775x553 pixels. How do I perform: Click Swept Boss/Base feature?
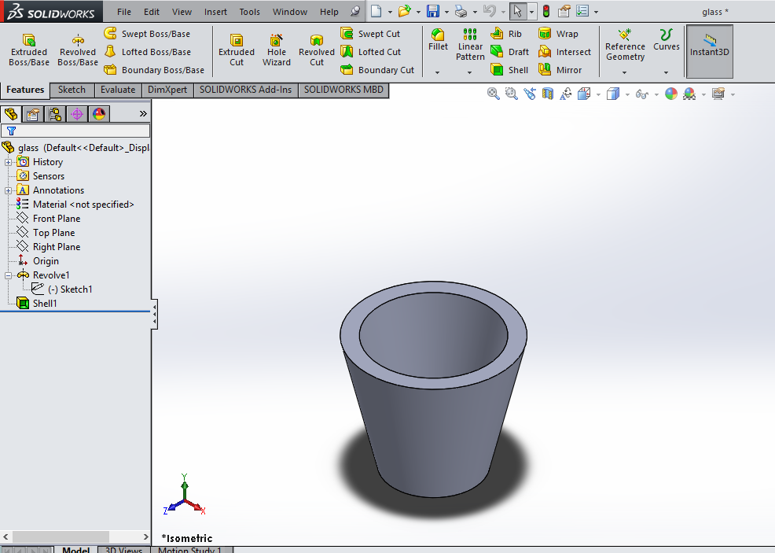147,34
